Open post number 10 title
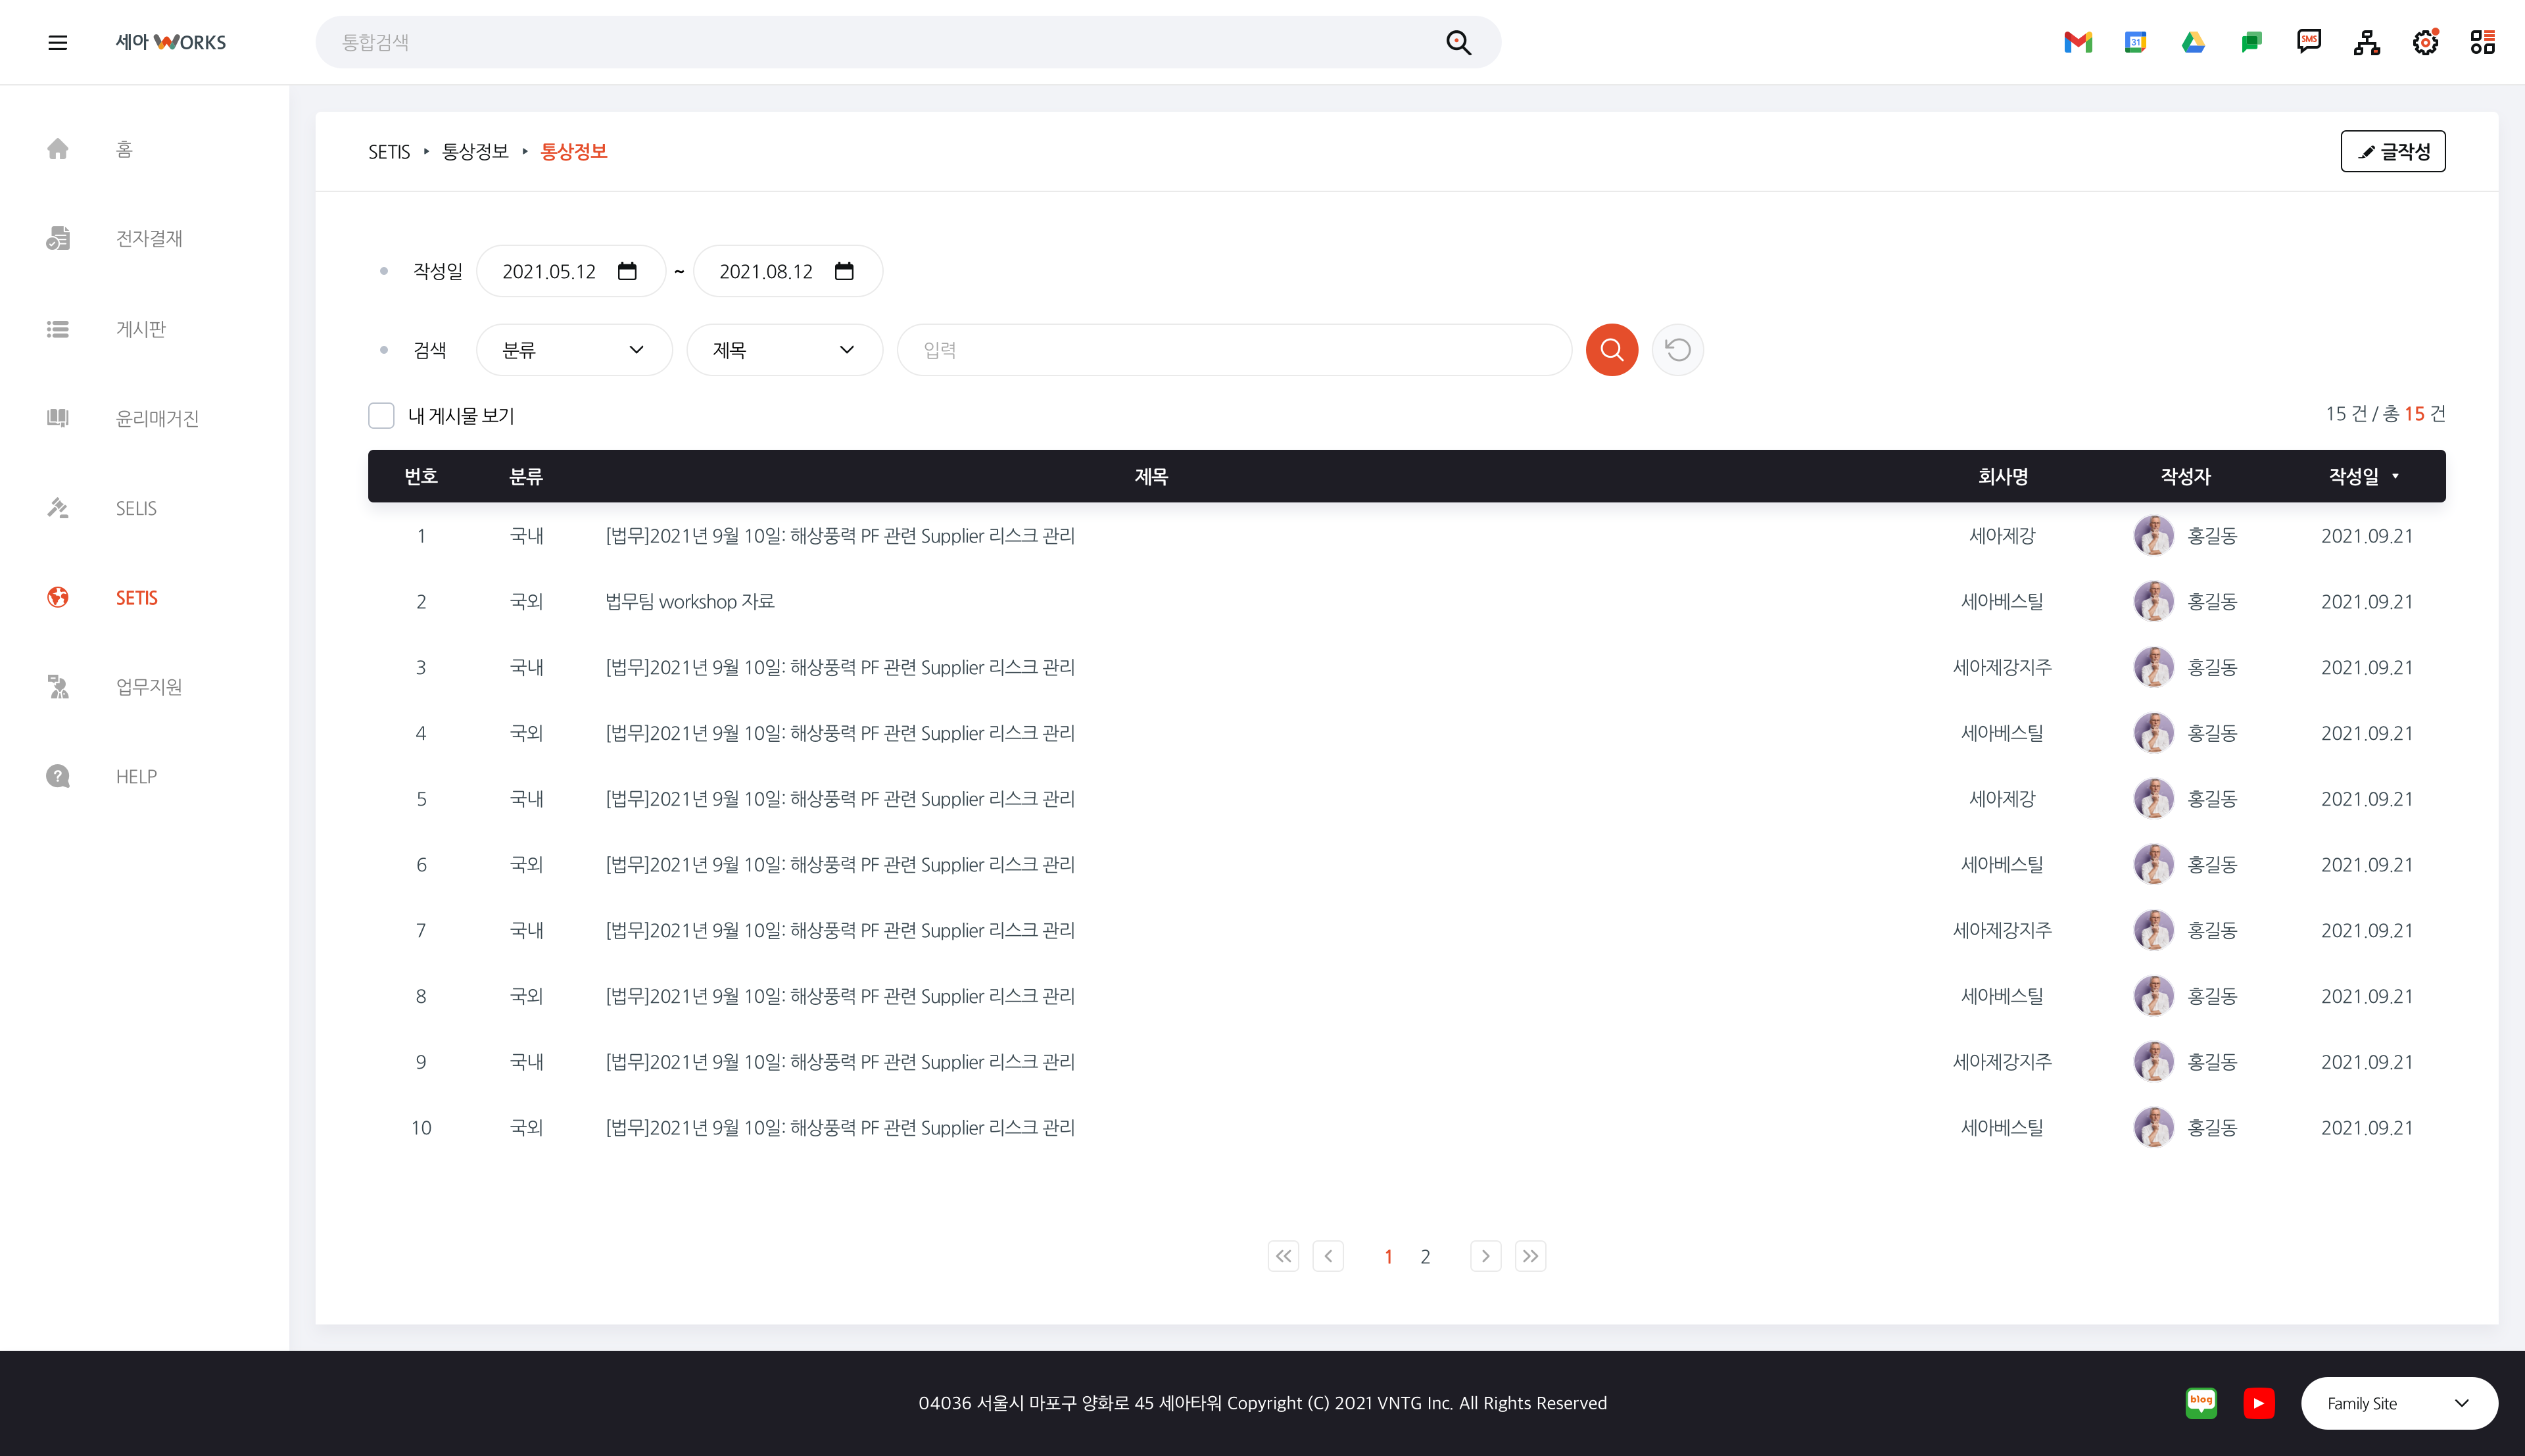2525x1456 pixels. 840,1127
